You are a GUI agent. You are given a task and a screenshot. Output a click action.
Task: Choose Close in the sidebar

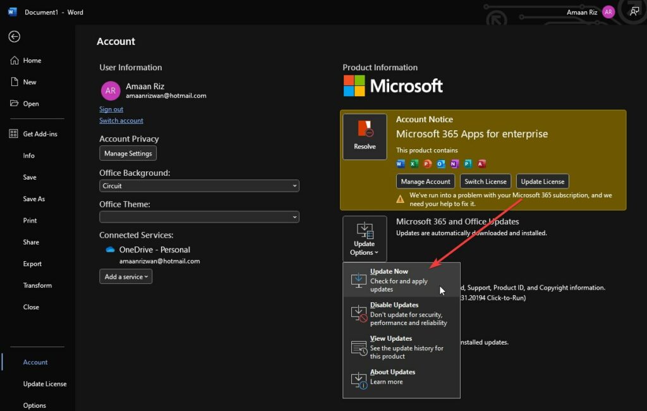click(x=31, y=307)
